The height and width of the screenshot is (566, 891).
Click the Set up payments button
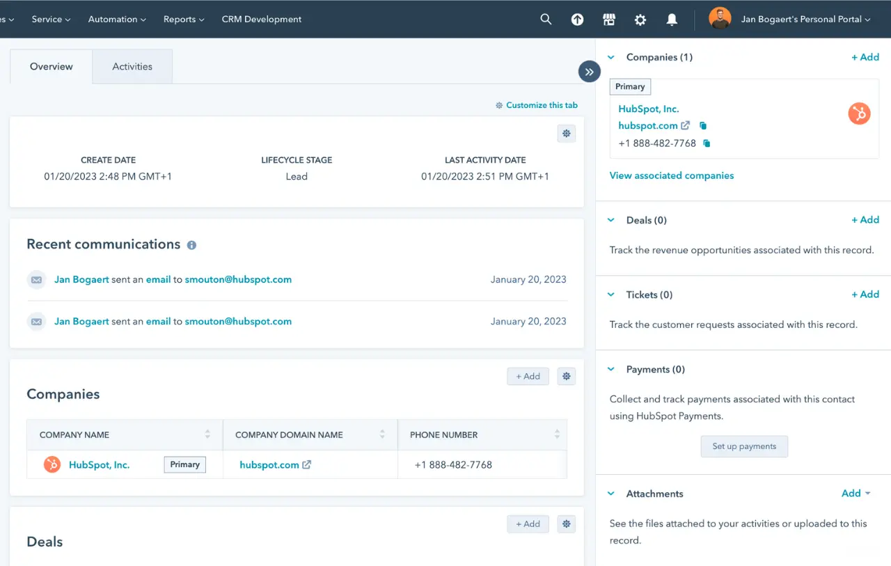pos(744,446)
